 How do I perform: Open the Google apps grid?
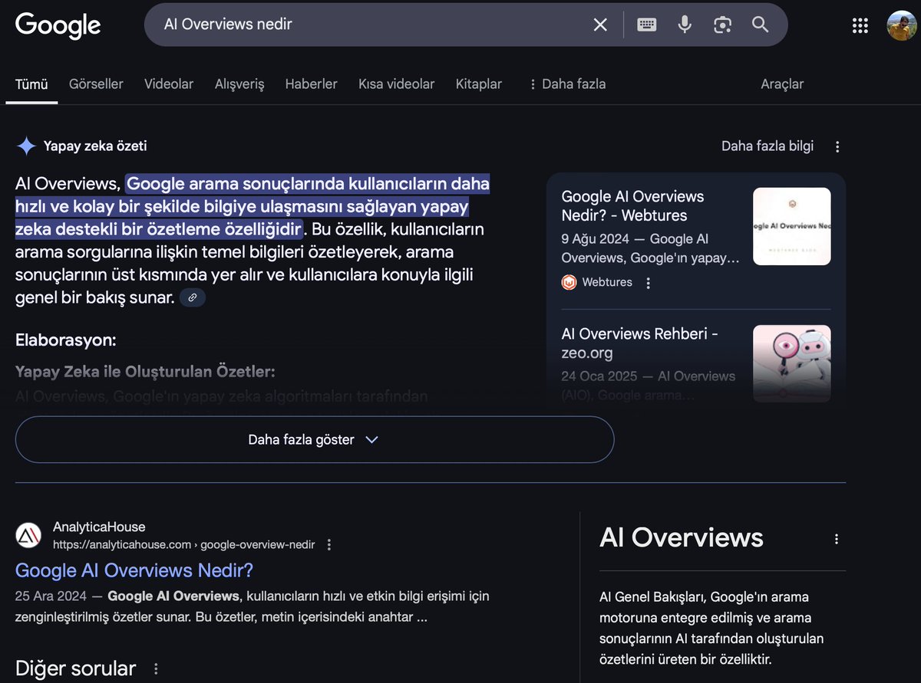pos(860,25)
